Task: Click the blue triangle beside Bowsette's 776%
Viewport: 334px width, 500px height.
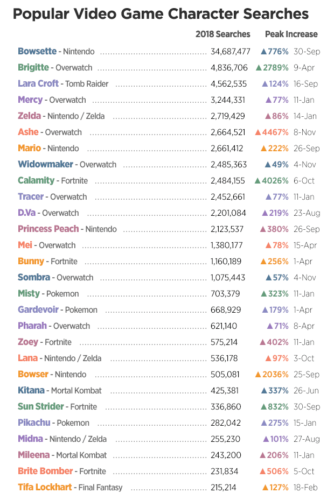Action: pos(264,52)
